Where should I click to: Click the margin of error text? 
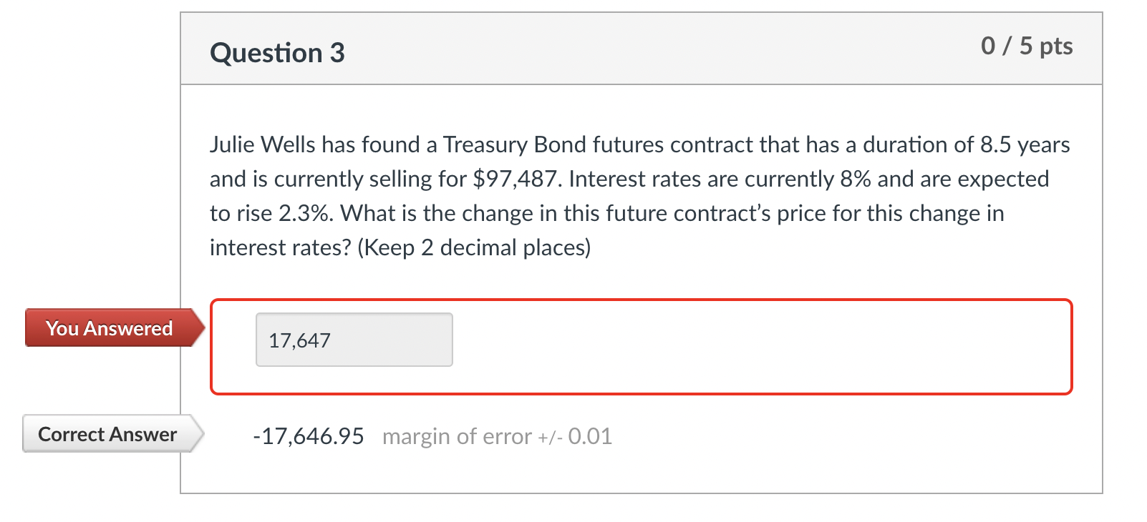(x=457, y=436)
